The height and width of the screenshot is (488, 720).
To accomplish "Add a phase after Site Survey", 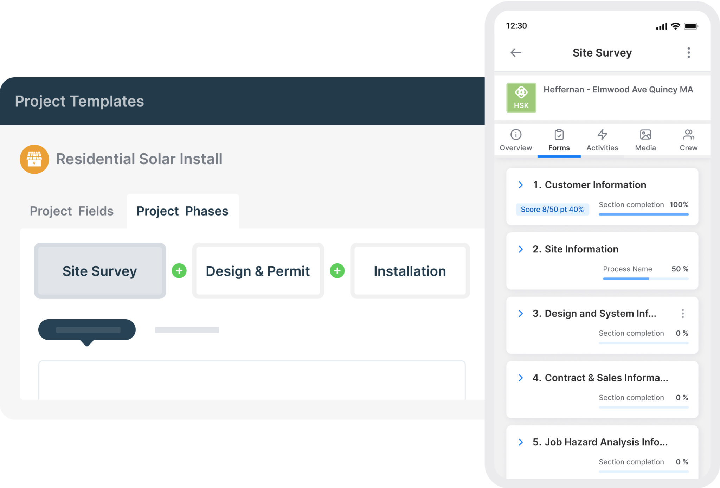I will (x=179, y=271).
